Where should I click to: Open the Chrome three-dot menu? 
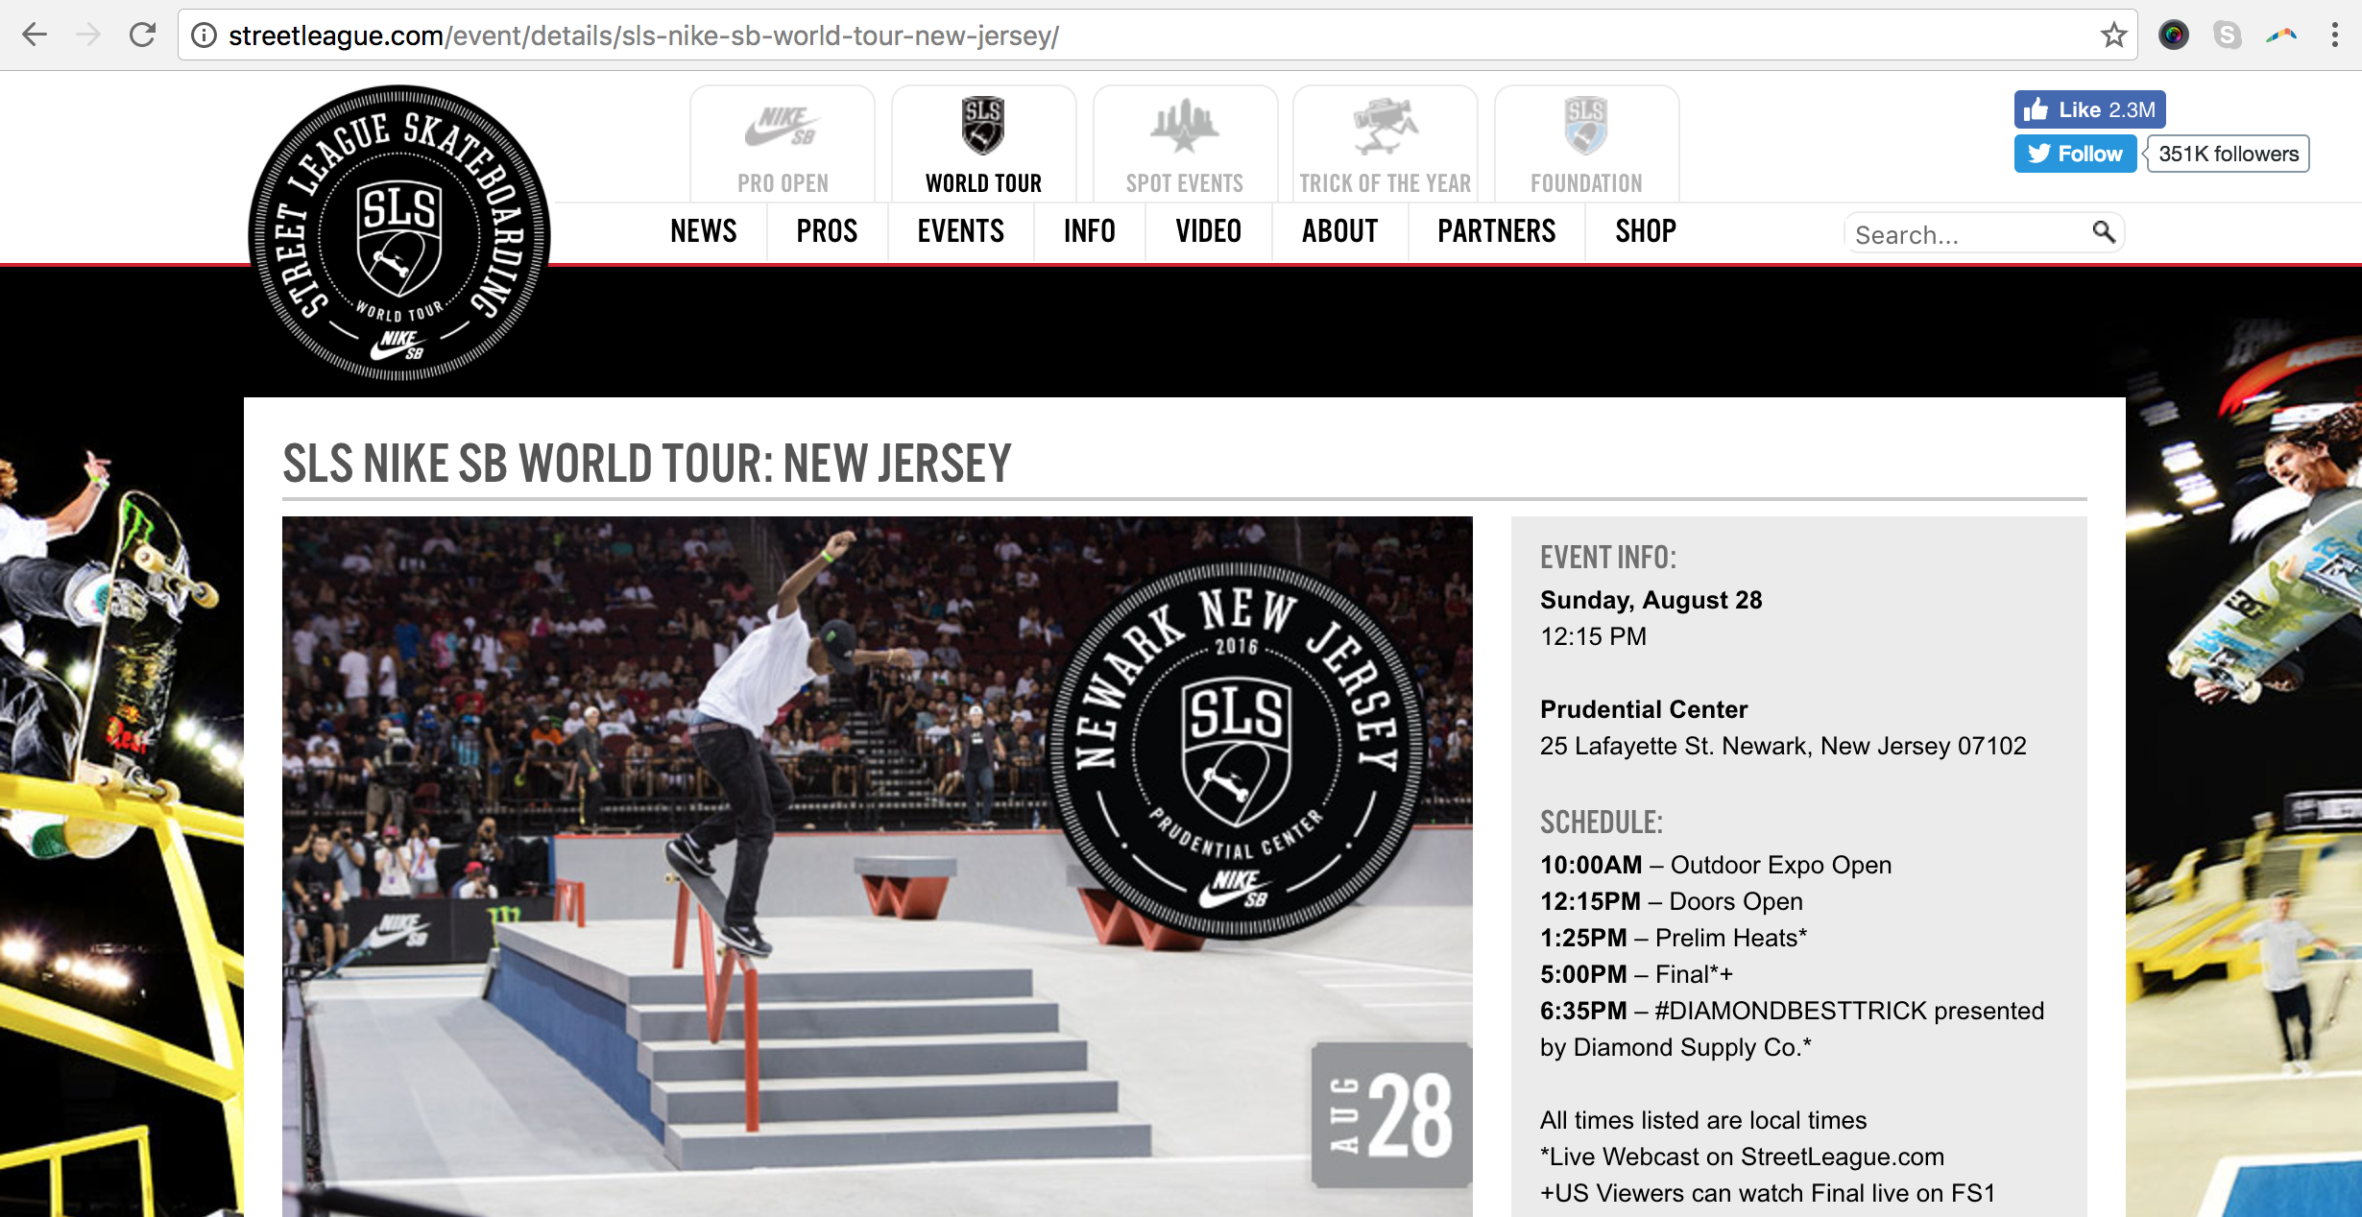point(2334,36)
